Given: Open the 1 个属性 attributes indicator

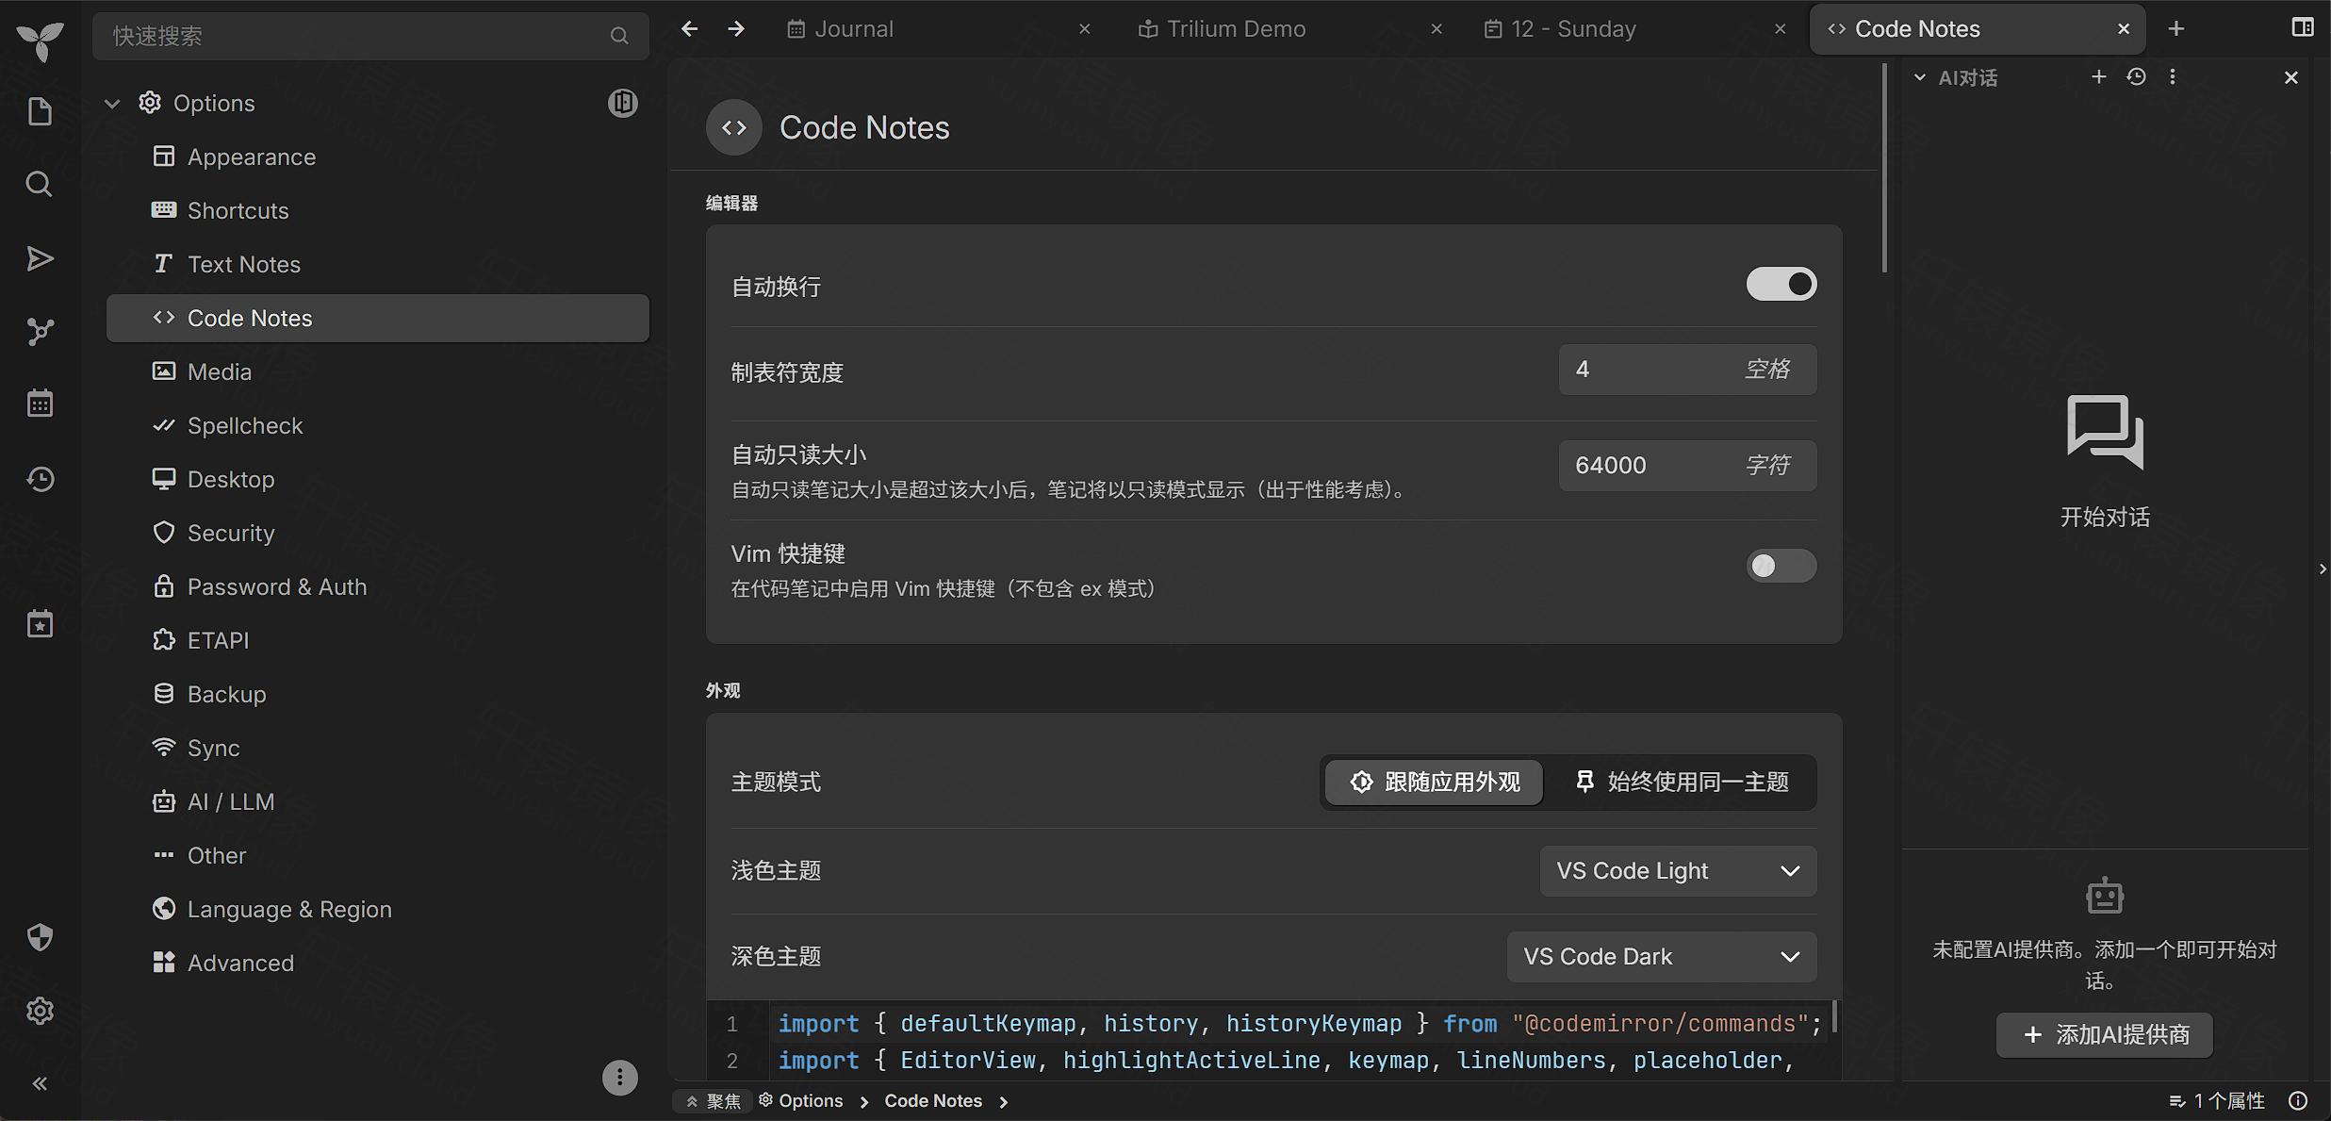Looking at the screenshot, I should pos(2217,1100).
